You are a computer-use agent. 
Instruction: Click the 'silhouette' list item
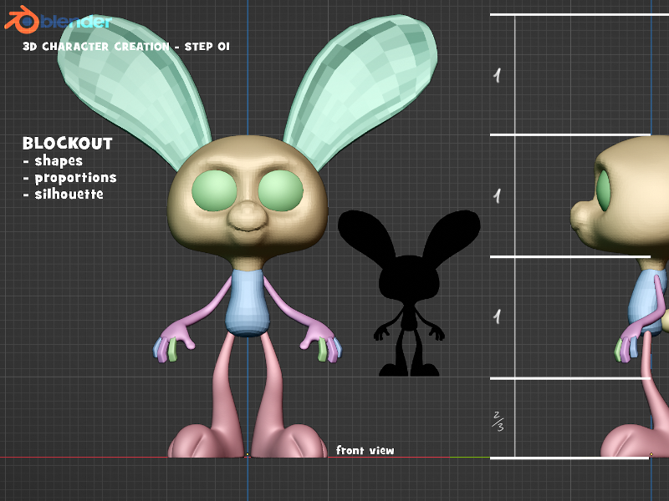point(69,194)
